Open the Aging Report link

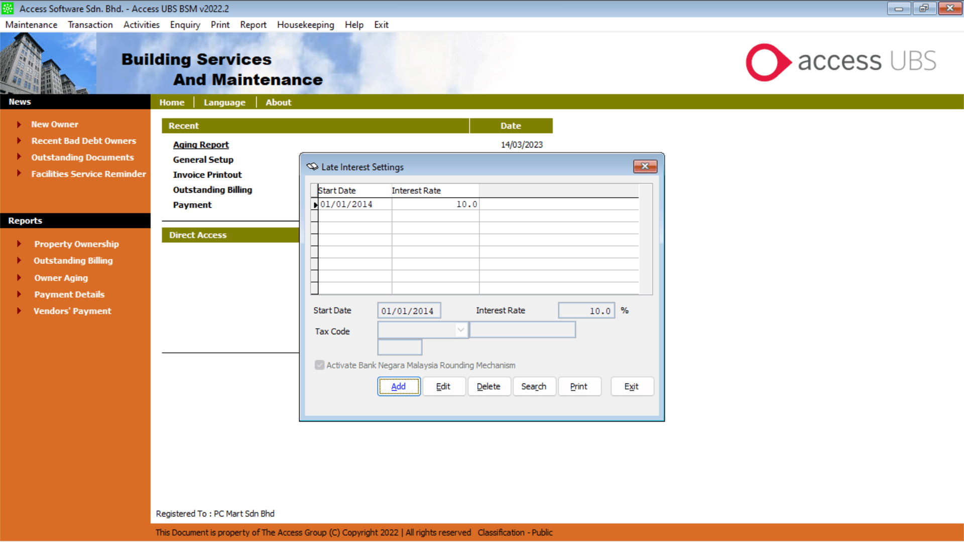click(x=201, y=145)
